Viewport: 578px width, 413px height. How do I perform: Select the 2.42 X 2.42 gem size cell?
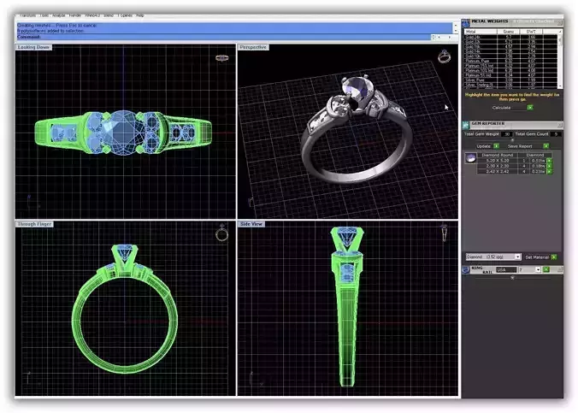coord(498,172)
